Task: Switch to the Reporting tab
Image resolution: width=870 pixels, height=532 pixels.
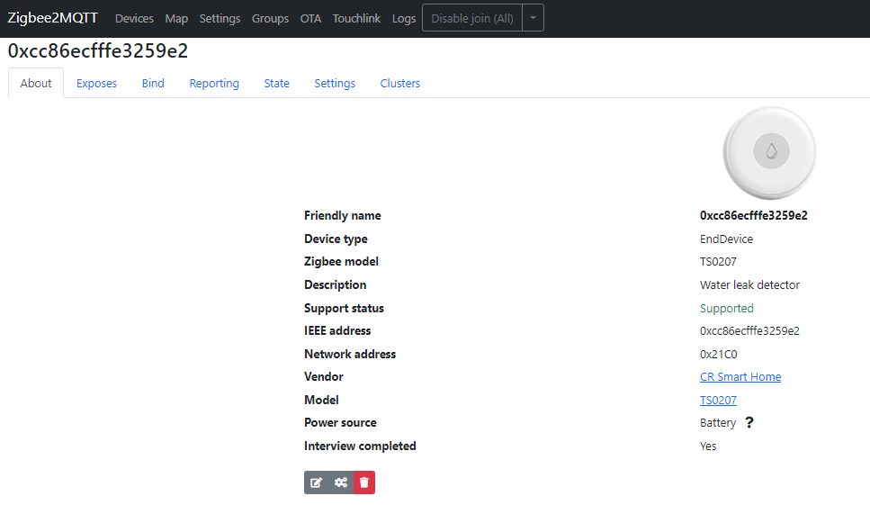Action: pos(214,84)
